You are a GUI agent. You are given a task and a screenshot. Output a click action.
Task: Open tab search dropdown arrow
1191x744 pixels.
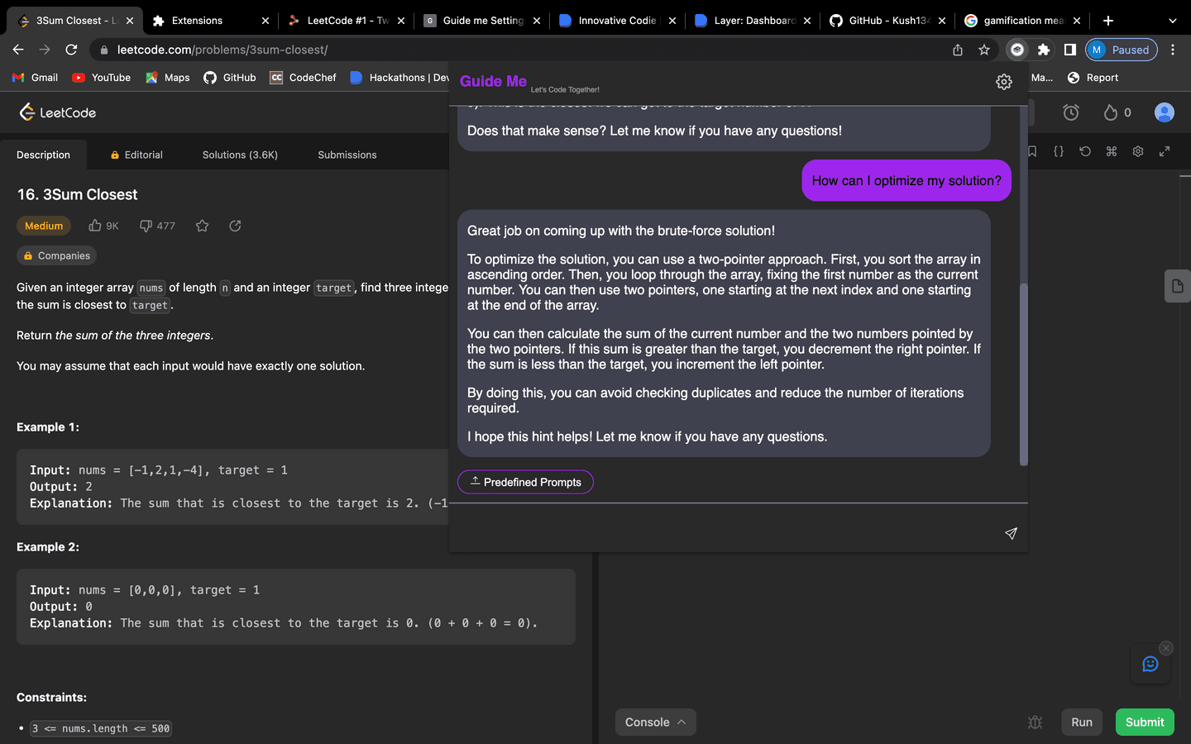[x=1172, y=21]
